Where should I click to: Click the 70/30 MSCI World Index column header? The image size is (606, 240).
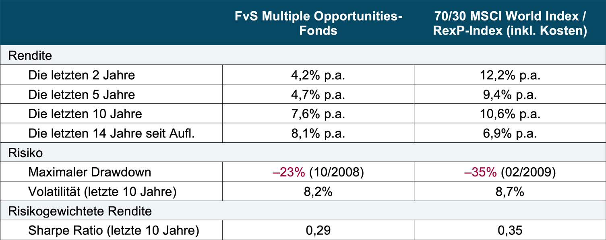click(x=510, y=23)
